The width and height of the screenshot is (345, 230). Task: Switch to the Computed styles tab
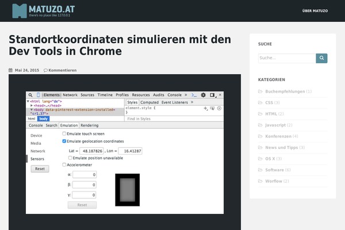coord(149,102)
